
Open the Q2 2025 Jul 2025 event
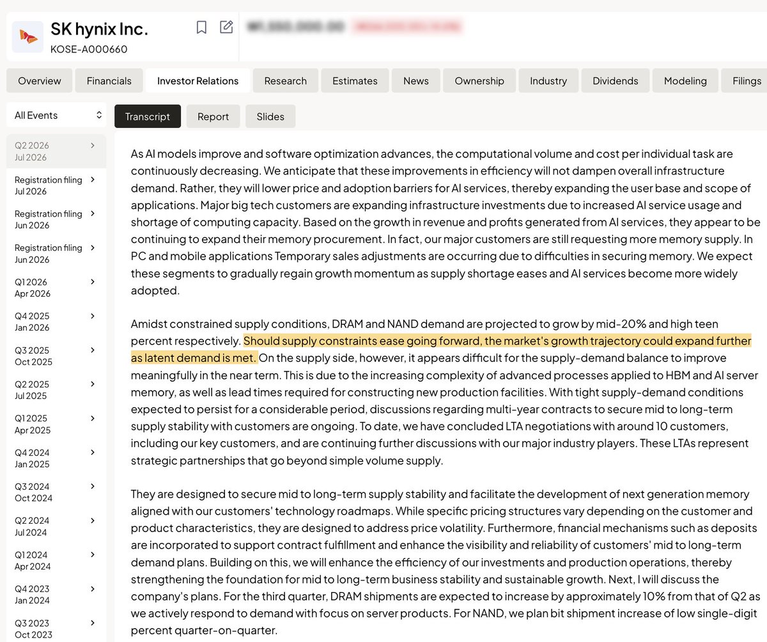click(x=56, y=390)
